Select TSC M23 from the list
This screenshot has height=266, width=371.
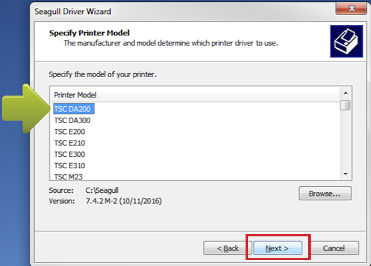[x=69, y=177]
